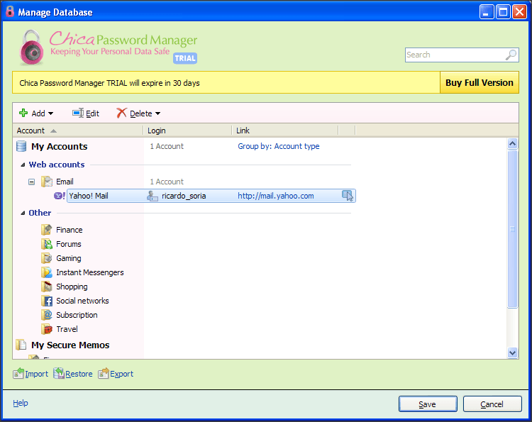Collapse the Other group
Viewport: 532px width, 422px height.
[x=23, y=213]
